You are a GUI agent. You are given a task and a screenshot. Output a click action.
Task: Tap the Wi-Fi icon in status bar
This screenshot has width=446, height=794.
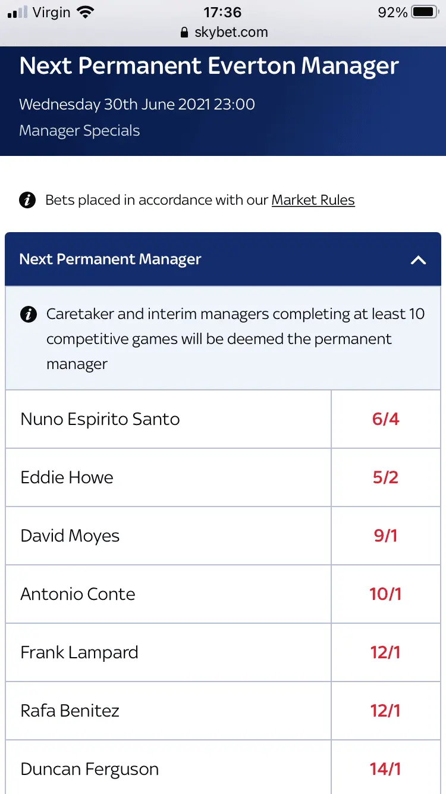click(86, 12)
